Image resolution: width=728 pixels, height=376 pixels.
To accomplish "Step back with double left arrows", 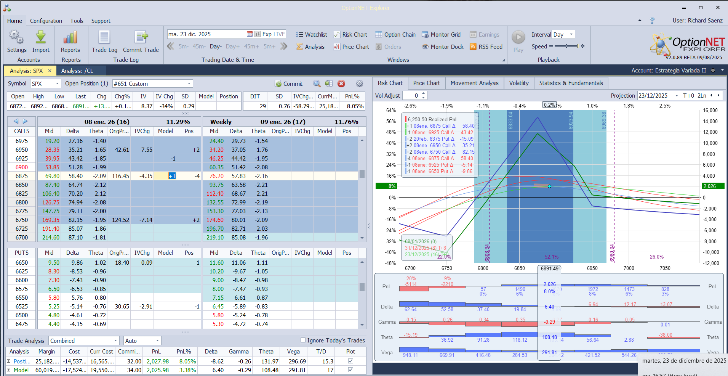I will [171, 46].
